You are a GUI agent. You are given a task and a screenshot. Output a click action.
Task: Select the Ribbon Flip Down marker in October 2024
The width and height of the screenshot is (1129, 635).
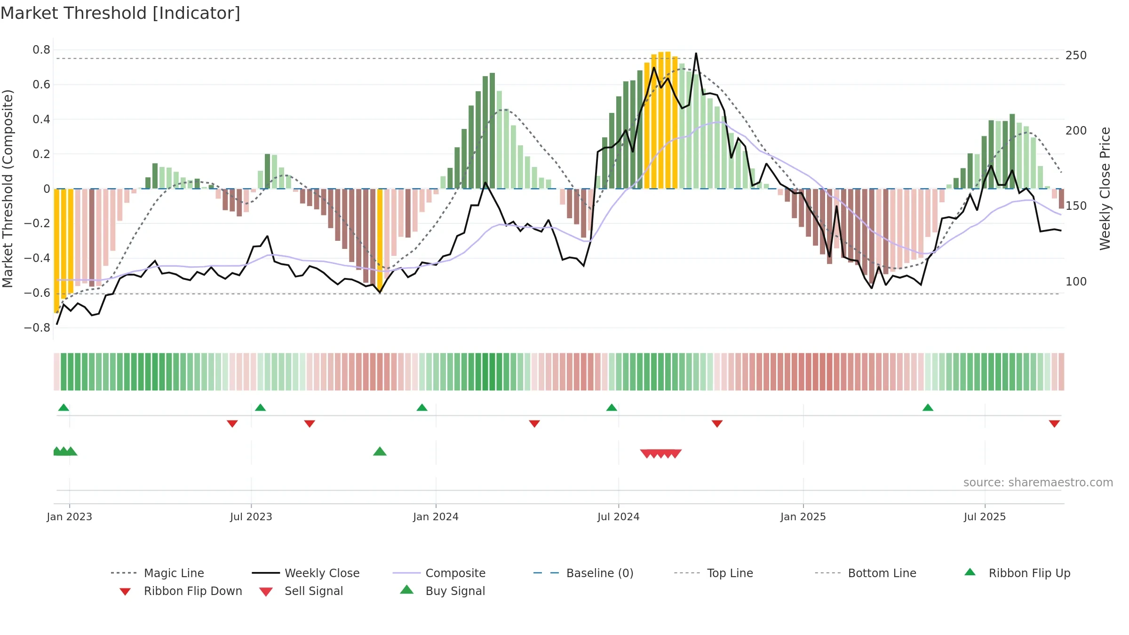pyautogui.click(x=717, y=424)
